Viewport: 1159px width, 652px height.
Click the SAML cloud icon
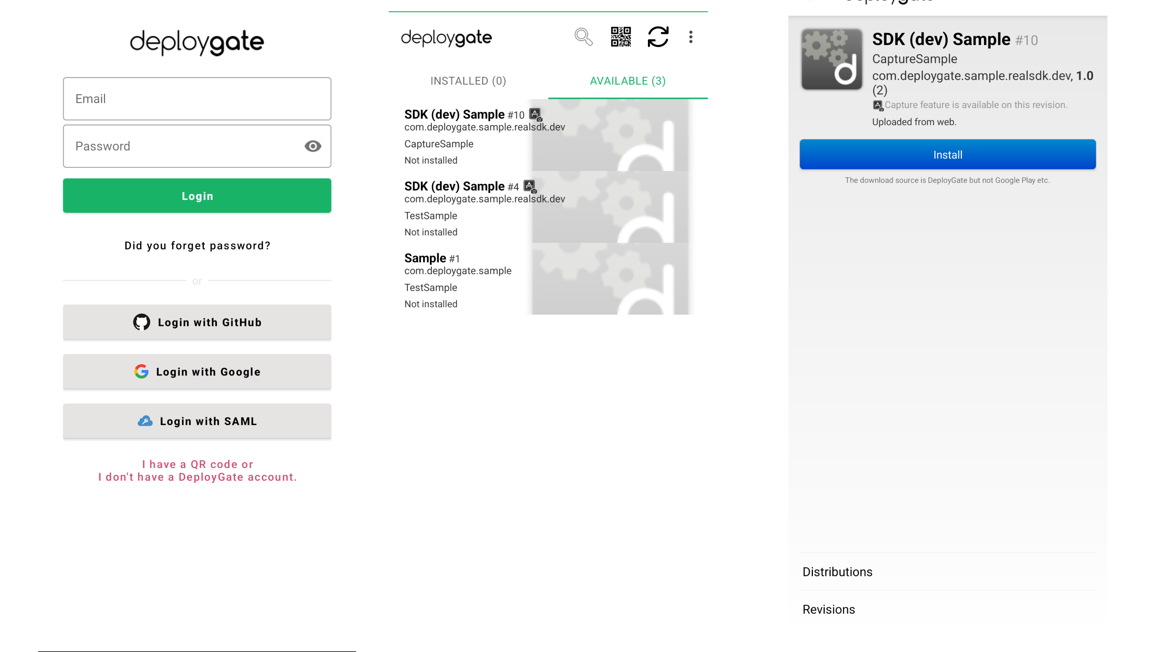[x=145, y=421]
